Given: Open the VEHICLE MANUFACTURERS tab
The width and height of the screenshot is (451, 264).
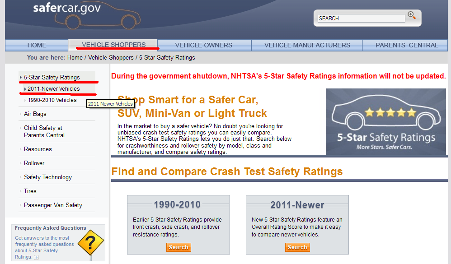Looking at the screenshot, I should [x=307, y=45].
